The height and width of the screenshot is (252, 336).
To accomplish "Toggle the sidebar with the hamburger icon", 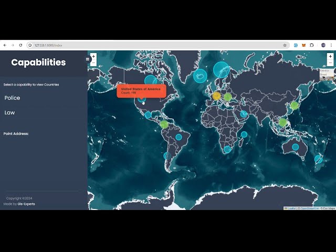I will coord(88,59).
